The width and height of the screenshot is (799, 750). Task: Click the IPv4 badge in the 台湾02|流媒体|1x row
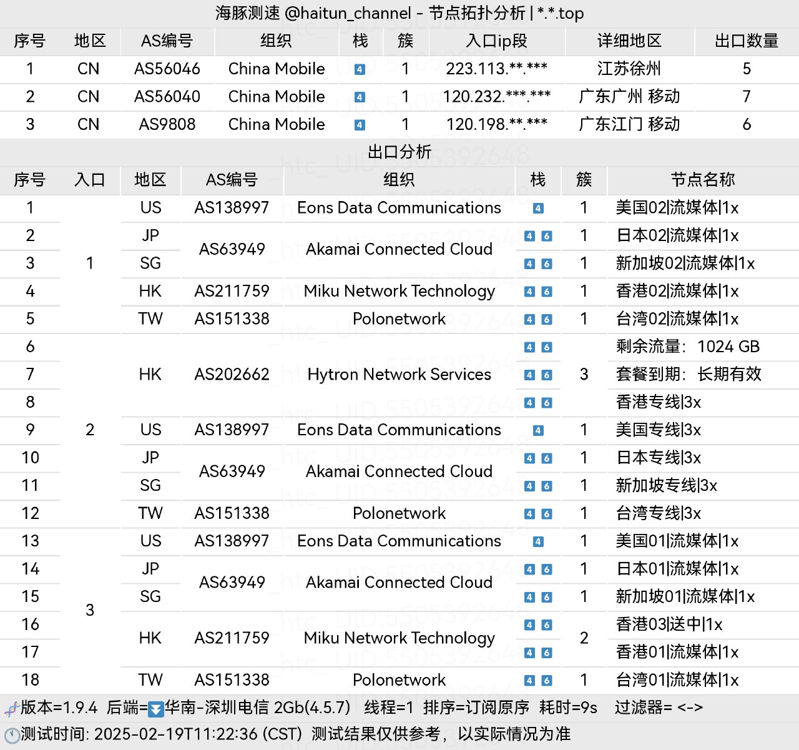[529, 320]
